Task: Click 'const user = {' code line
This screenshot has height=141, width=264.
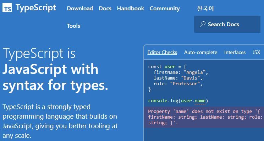Action: [x=167, y=67]
